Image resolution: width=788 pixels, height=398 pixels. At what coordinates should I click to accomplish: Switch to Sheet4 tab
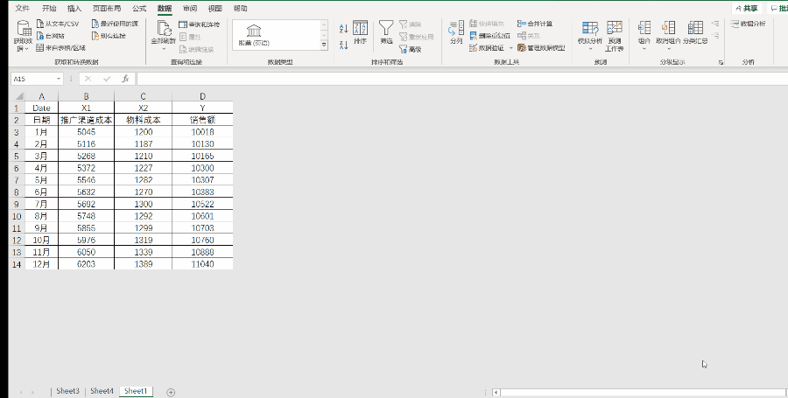[x=102, y=391]
